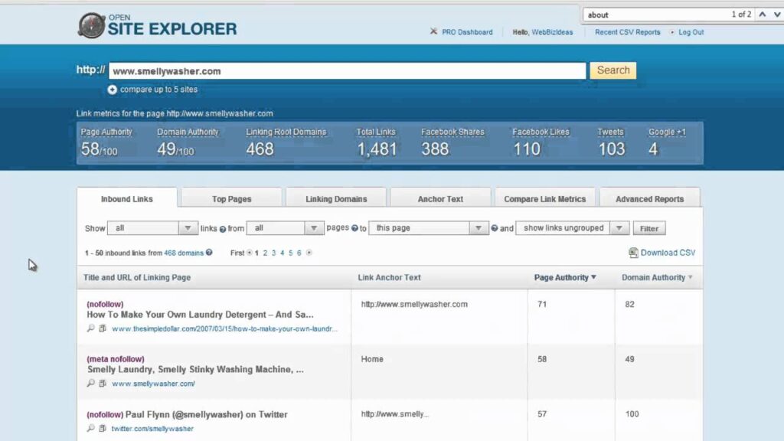Click the First page arrow icon
The height and width of the screenshot is (441, 784).
point(249,253)
